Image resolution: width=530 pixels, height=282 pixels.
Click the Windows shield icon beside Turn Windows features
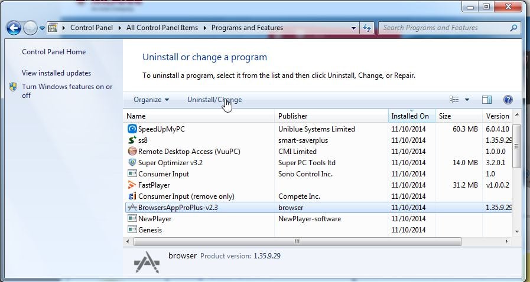13,87
